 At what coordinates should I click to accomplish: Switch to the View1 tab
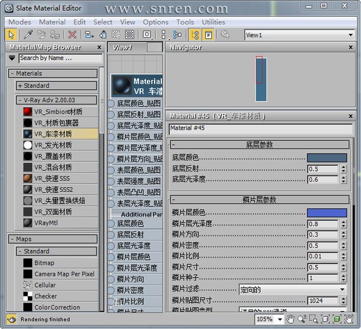(x=126, y=48)
